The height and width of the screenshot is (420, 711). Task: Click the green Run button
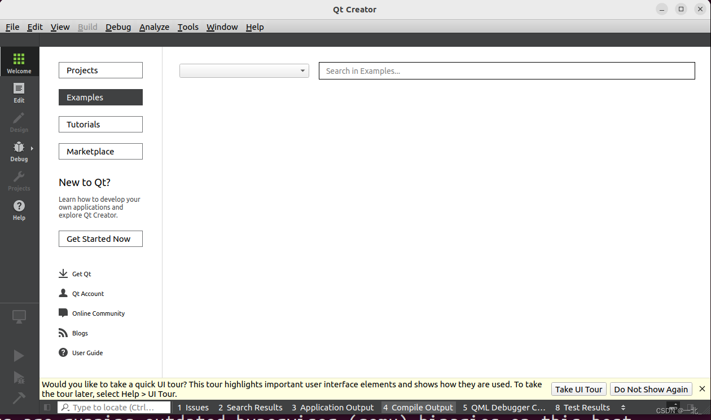(19, 356)
